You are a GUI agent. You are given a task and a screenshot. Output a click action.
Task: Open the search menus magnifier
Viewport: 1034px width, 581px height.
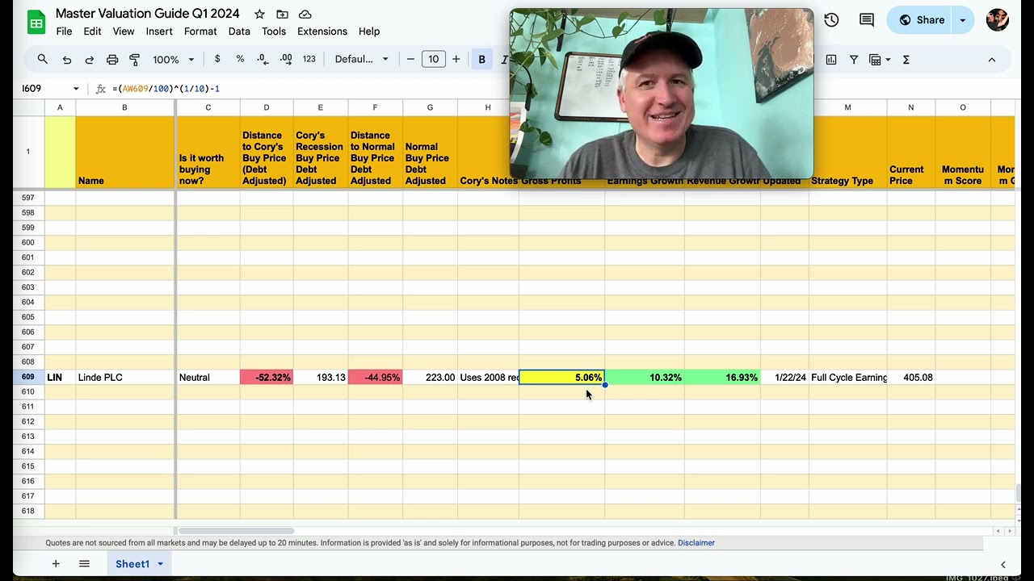pyautogui.click(x=43, y=59)
